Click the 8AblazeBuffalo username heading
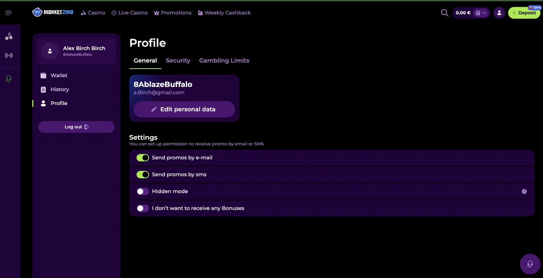 pyautogui.click(x=163, y=84)
